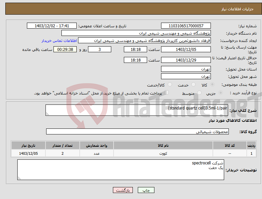Click the ردیف column header
The image size is (262, 199).
coord(251,145)
